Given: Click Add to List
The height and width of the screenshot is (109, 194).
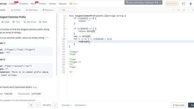Looking at the screenshot, I should click(30, 22).
